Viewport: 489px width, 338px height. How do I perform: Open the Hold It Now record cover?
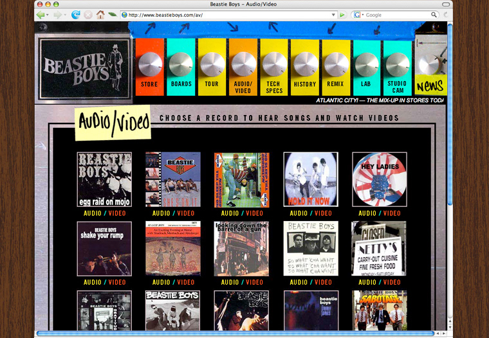pos(311,179)
